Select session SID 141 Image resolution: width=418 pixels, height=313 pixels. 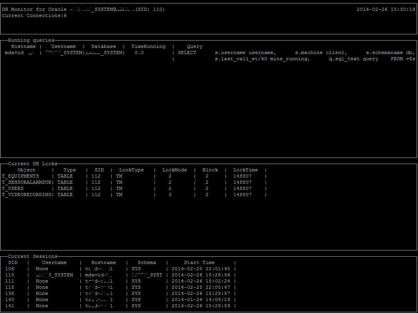tap(10, 306)
